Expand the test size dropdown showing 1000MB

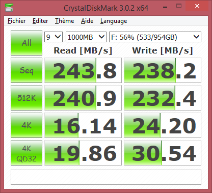[86, 37]
